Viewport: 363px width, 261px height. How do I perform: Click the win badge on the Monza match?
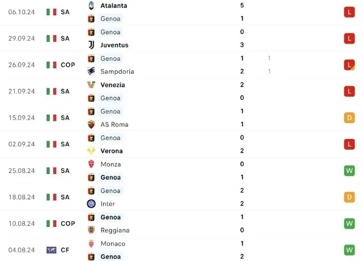point(349,171)
